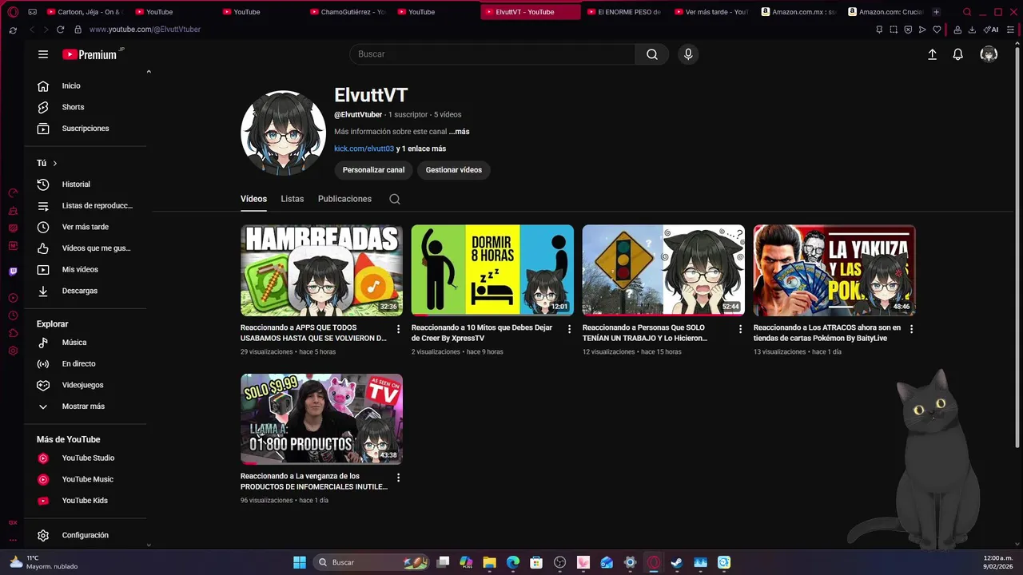Select the Vídeos channel tab
The image size is (1023, 575).
(253, 199)
